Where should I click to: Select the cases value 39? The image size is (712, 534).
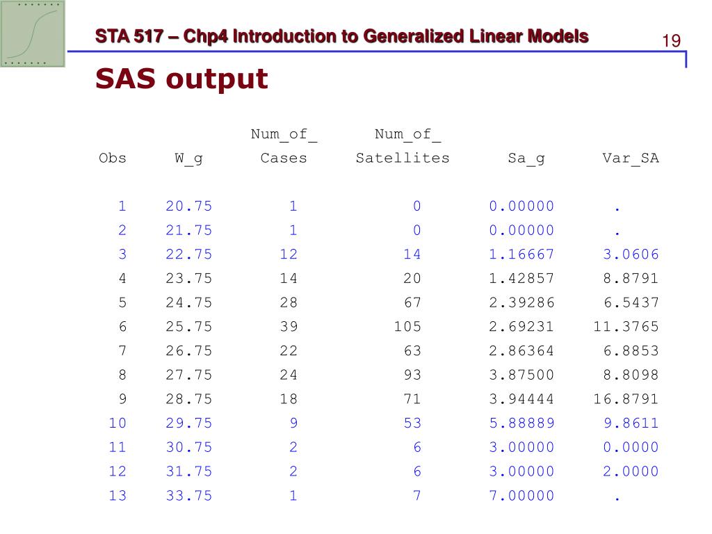289,327
